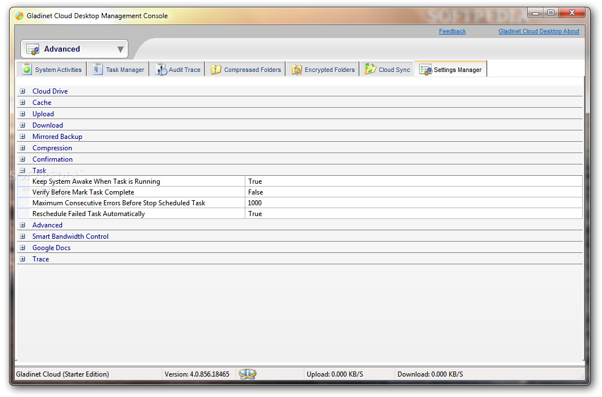Select the Settings Manager tab

(451, 69)
